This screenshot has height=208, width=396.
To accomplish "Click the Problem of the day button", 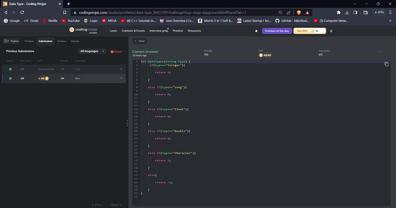I will pyautogui.click(x=277, y=31).
